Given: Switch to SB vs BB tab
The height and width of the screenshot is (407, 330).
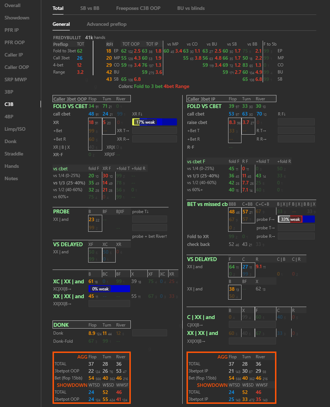Looking at the screenshot, I should [90, 8].
